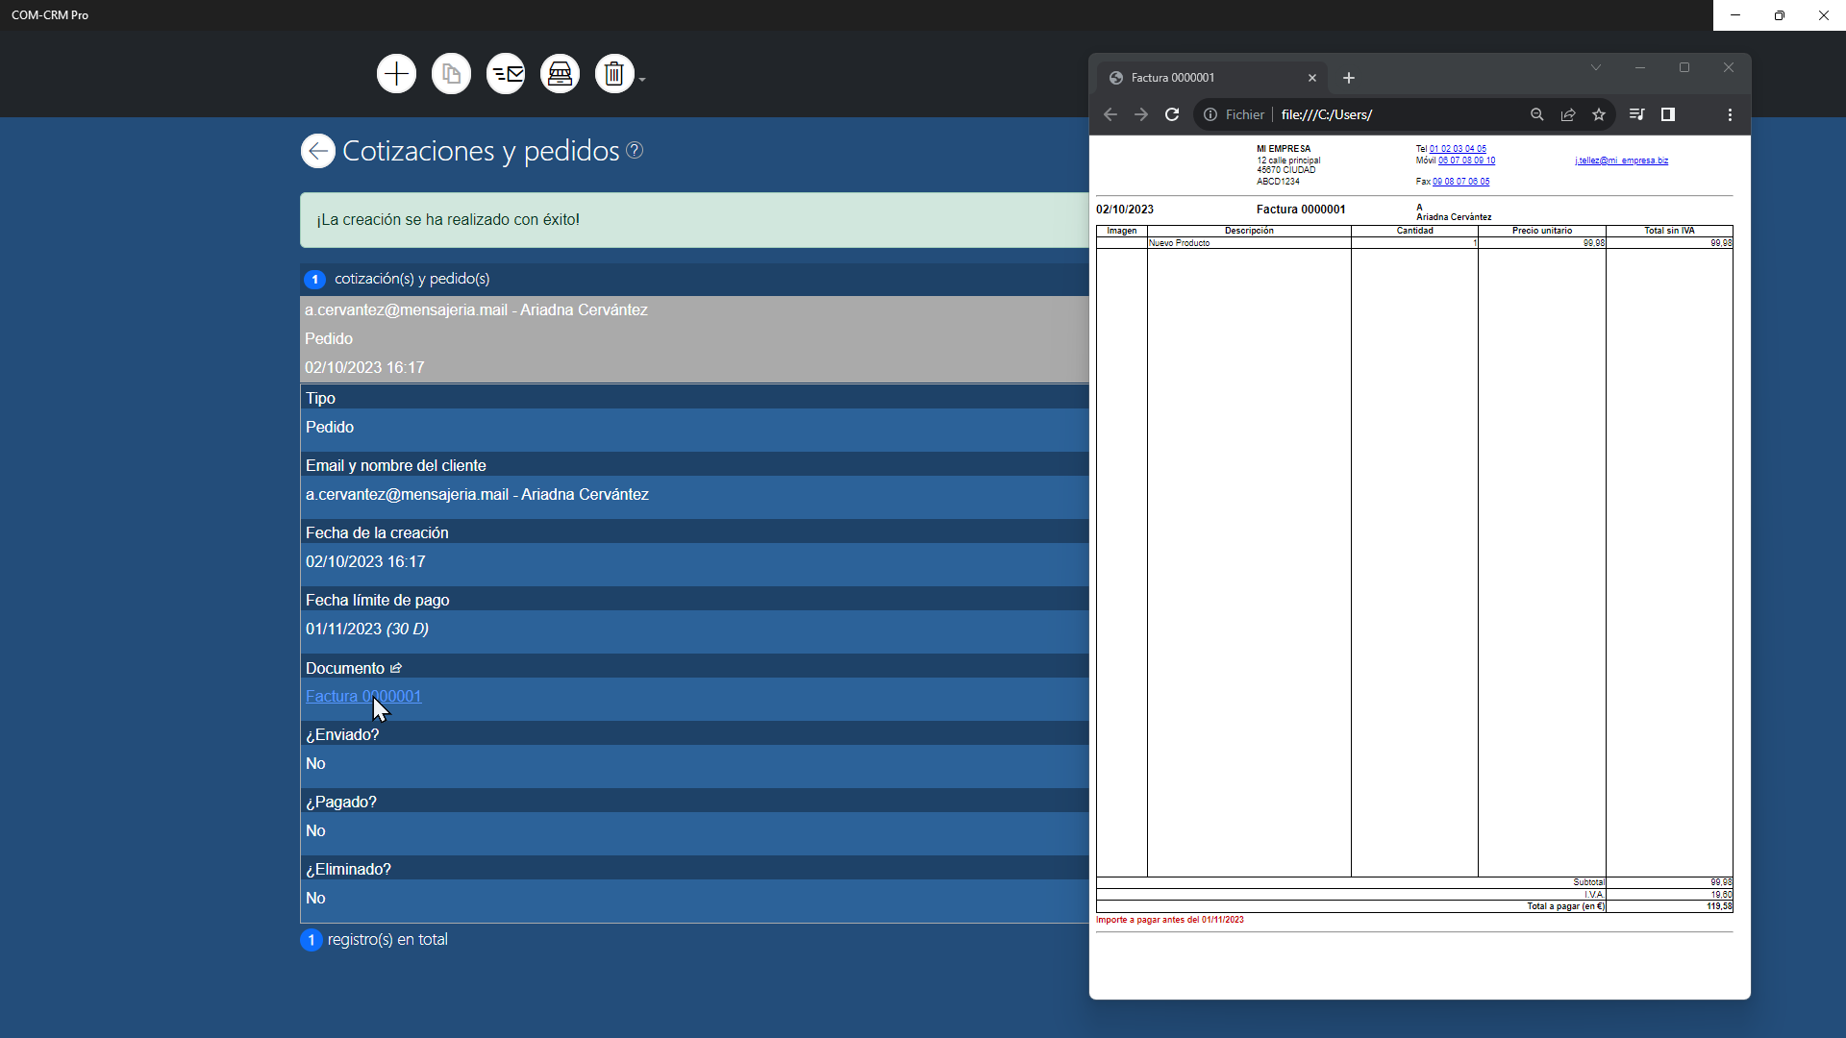Bookmark the page with the star icon
Screen dimensions: 1846x1038
(x=1599, y=114)
